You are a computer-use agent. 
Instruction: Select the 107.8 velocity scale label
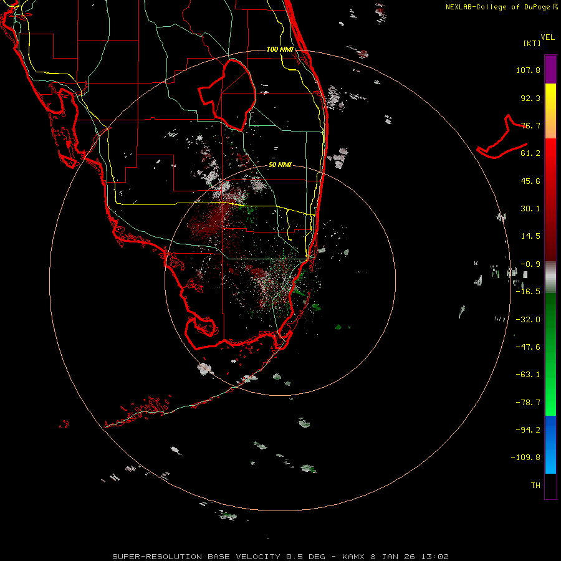(x=528, y=70)
